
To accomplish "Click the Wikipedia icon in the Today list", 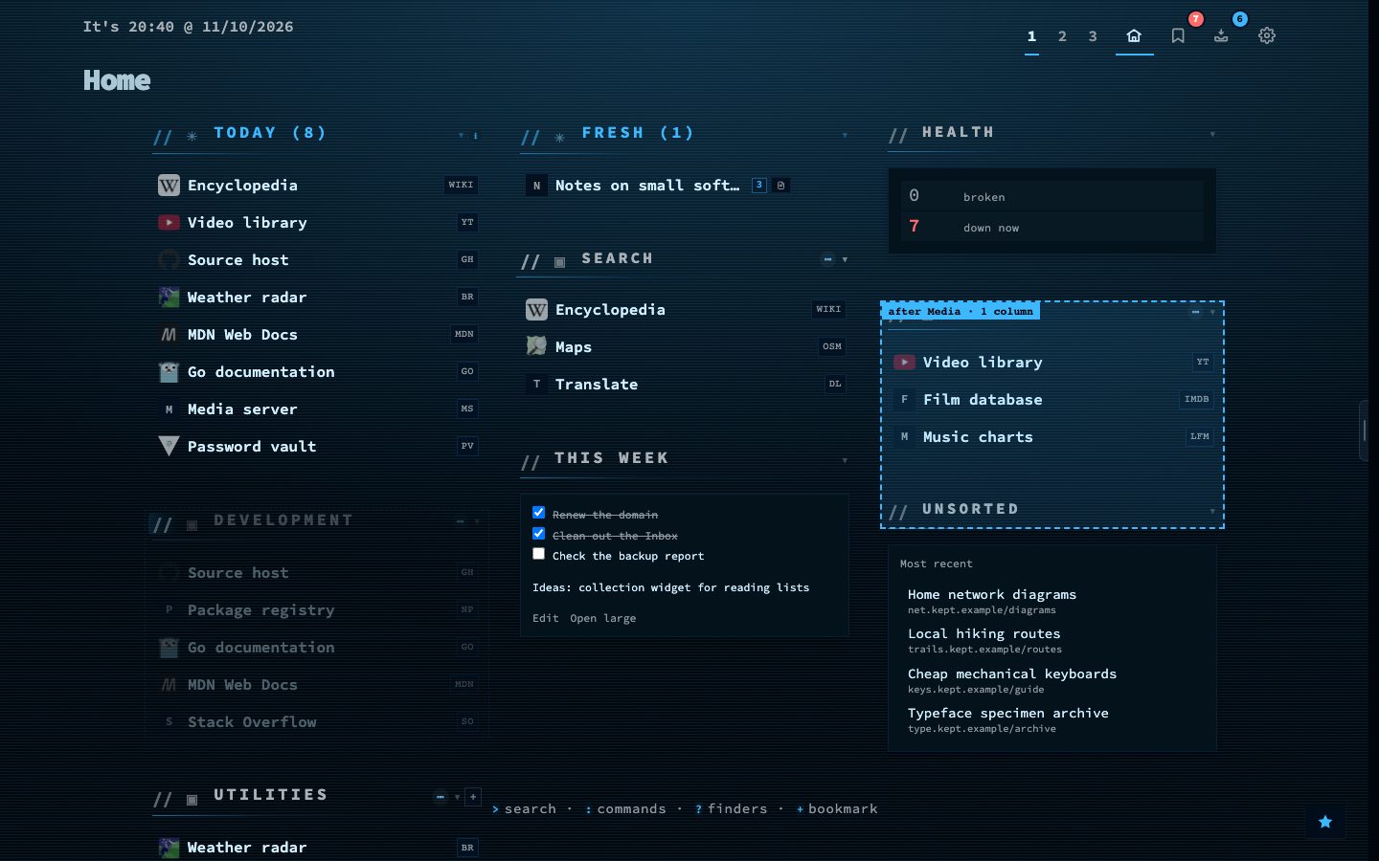I will 169,185.
